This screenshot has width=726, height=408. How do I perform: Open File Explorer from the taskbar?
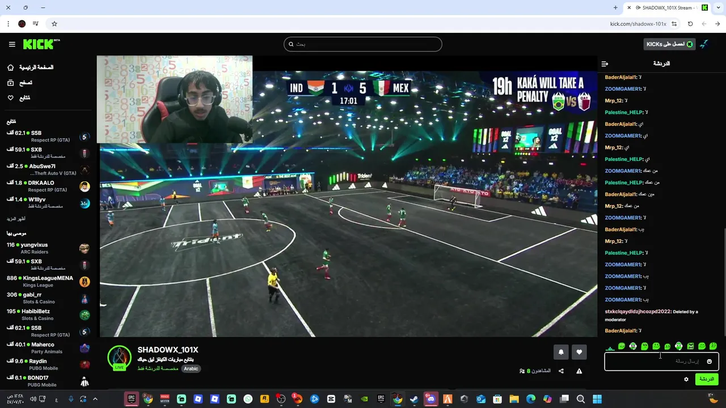tap(514, 399)
